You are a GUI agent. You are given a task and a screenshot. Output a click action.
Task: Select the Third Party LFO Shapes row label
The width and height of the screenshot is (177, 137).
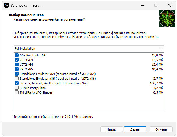tap(36, 92)
